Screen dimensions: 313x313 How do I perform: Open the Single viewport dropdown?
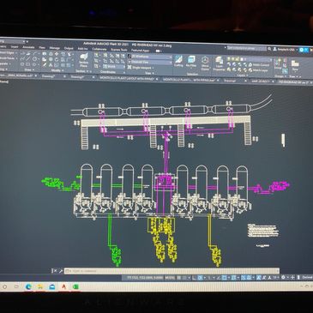[x=141, y=68]
